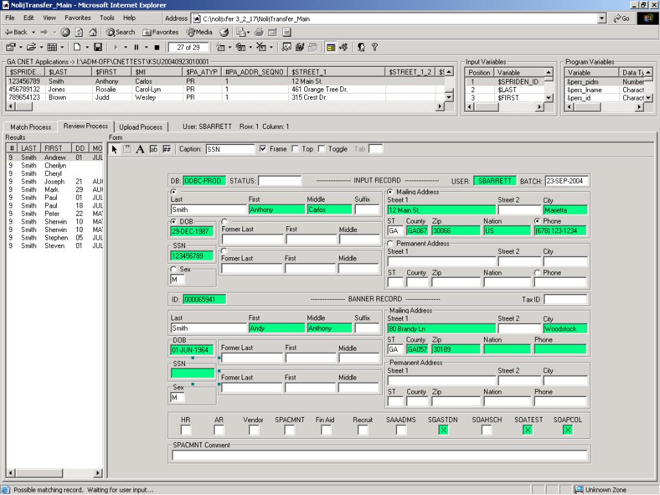Stop the process with the black square icon

click(157, 47)
